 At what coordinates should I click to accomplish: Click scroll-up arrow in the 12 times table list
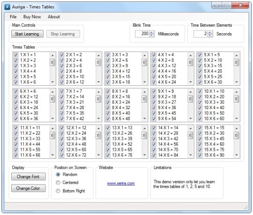click(x=98, y=128)
